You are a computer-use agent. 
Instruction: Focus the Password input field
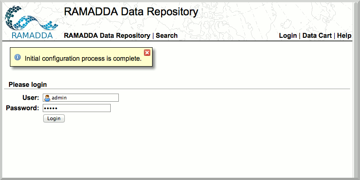click(76, 108)
